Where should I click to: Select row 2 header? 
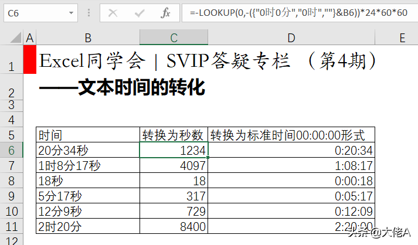click(x=12, y=87)
